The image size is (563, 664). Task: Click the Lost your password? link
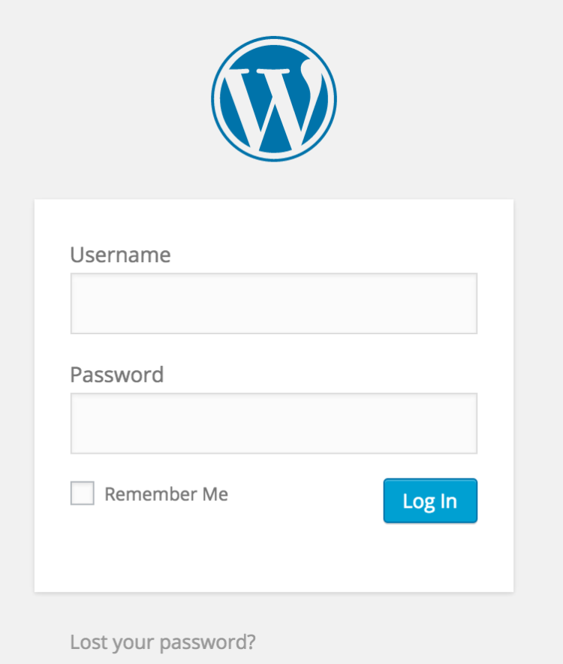coord(162,642)
